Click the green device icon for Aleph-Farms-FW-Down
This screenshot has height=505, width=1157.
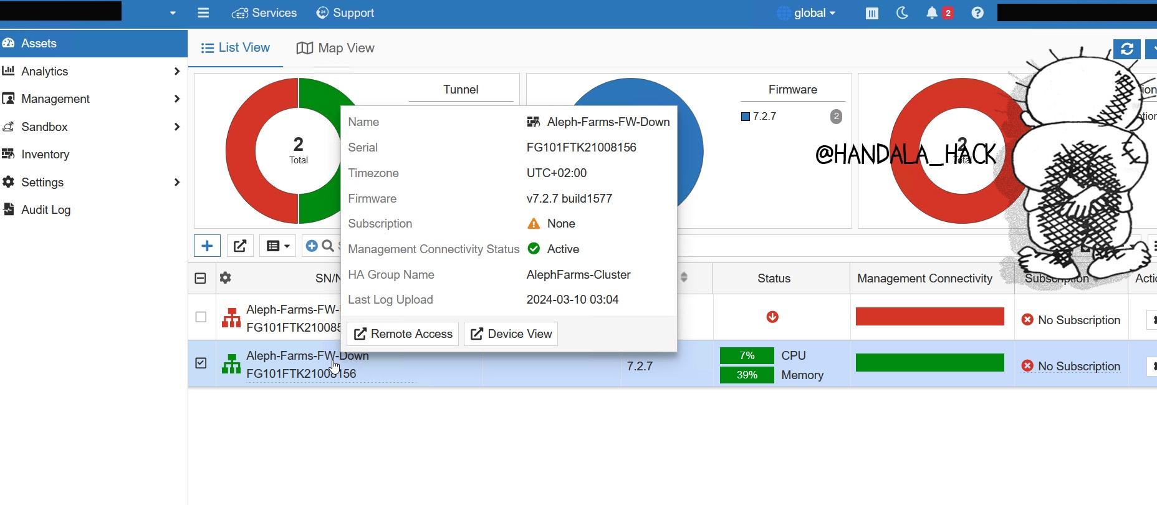231,364
